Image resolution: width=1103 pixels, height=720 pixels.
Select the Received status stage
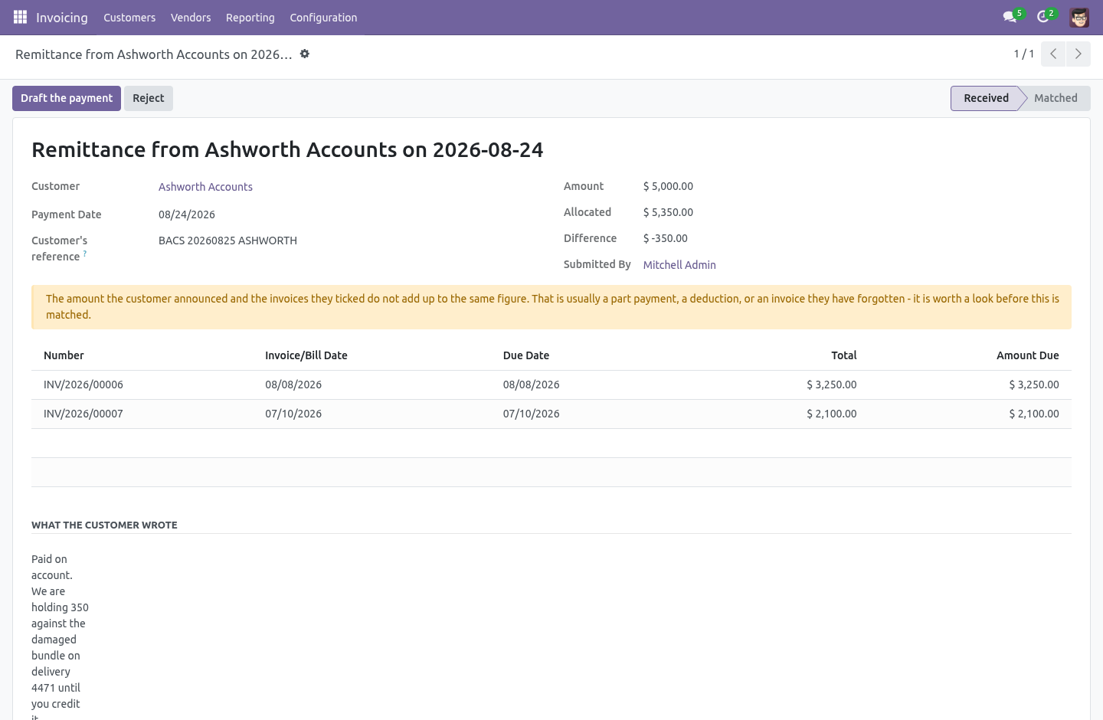pyautogui.click(x=986, y=98)
